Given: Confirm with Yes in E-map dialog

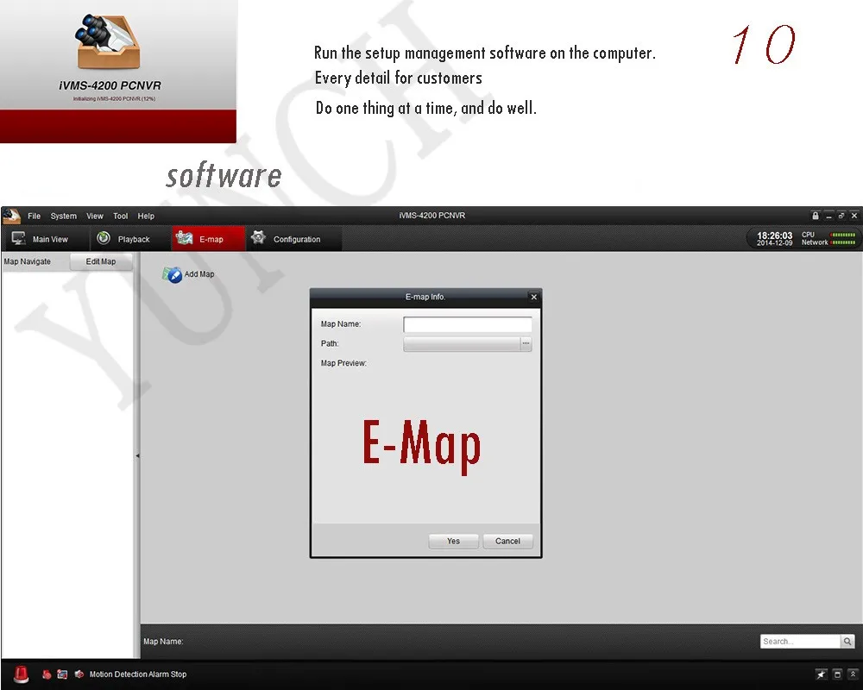Looking at the screenshot, I should point(454,541).
